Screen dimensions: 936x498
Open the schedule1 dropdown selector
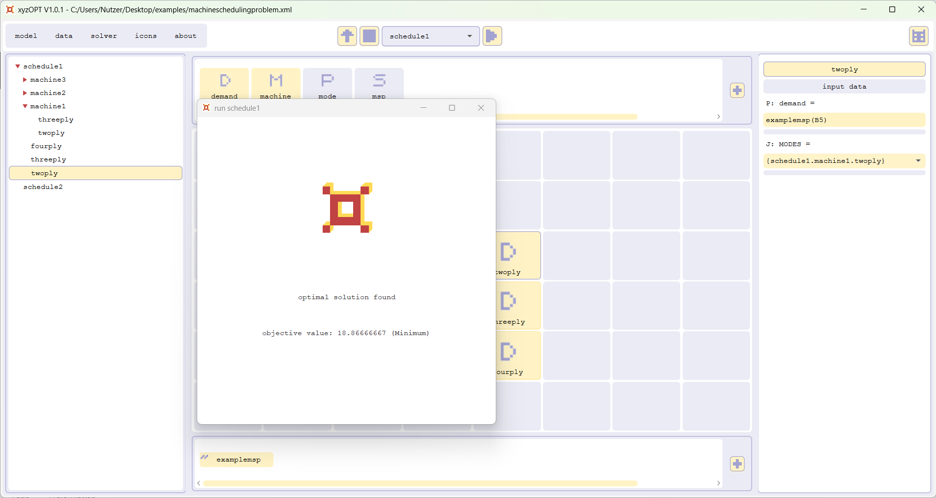click(x=430, y=36)
